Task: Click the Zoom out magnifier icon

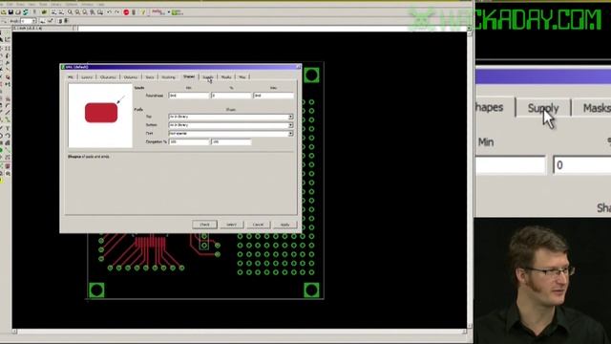Action: [85, 12]
